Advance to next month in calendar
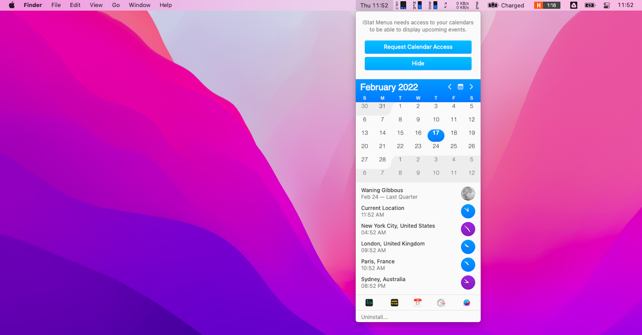 point(471,87)
